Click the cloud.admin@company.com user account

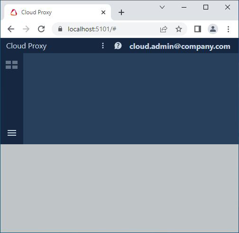(180, 47)
